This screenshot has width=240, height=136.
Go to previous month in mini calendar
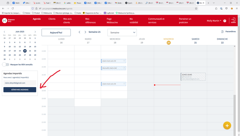[4, 32]
